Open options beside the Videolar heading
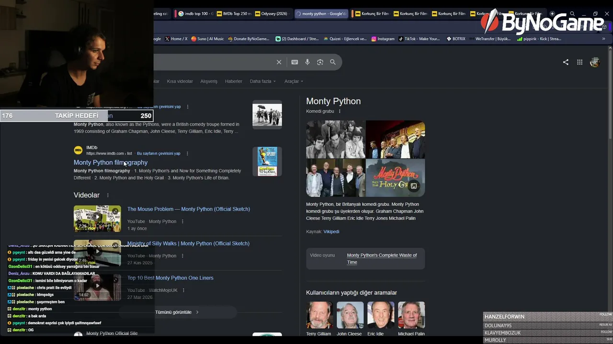 (108, 195)
